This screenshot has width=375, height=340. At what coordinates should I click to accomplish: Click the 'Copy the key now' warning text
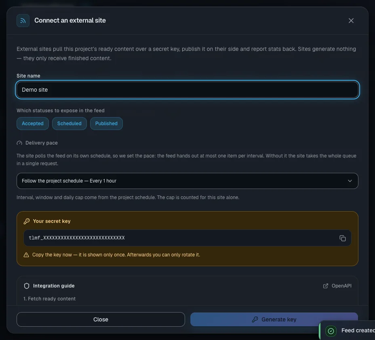(x=116, y=255)
